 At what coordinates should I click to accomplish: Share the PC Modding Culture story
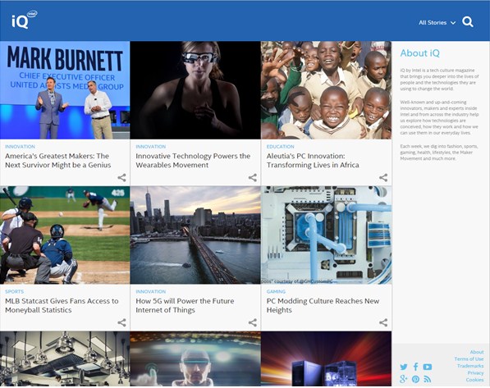click(383, 322)
